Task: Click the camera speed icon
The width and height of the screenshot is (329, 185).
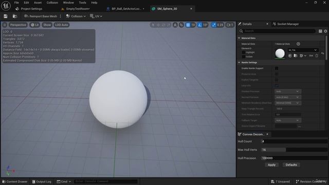Action: coord(230,25)
